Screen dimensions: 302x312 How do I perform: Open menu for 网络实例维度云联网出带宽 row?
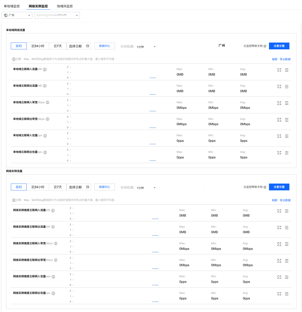pos(287,261)
